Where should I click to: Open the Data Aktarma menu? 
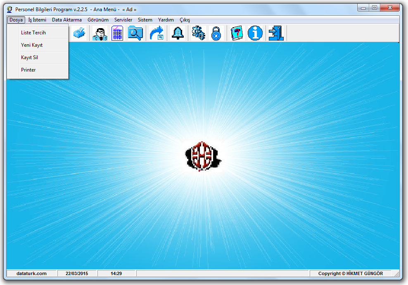(x=67, y=20)
